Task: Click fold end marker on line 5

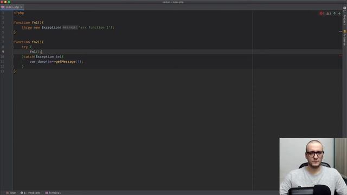Action: tap(13, 32)
